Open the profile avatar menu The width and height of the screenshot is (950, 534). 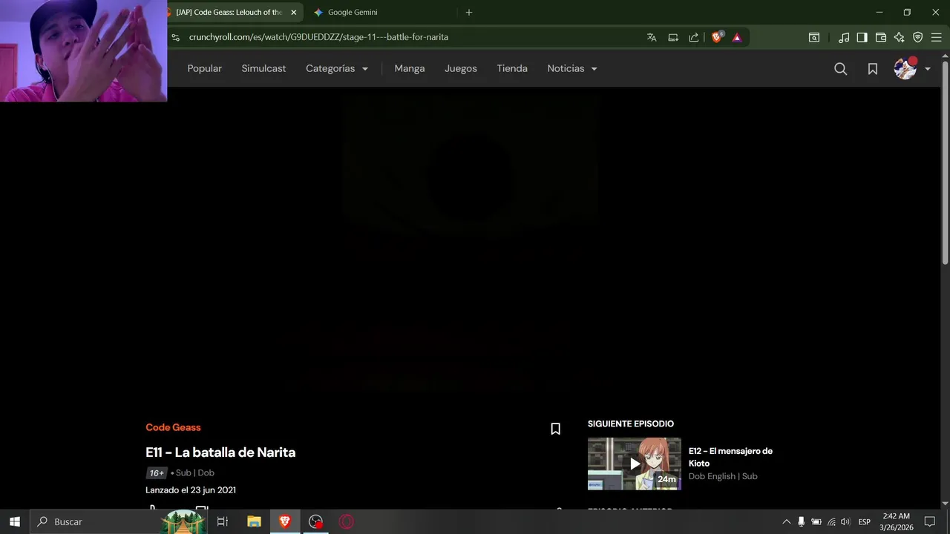point(905,68)
